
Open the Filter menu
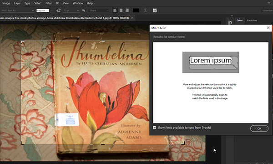pos(49,3)
